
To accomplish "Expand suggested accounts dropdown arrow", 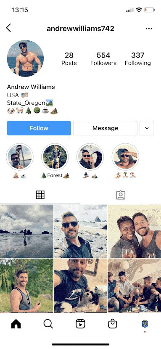I will (x=147, y=128).
